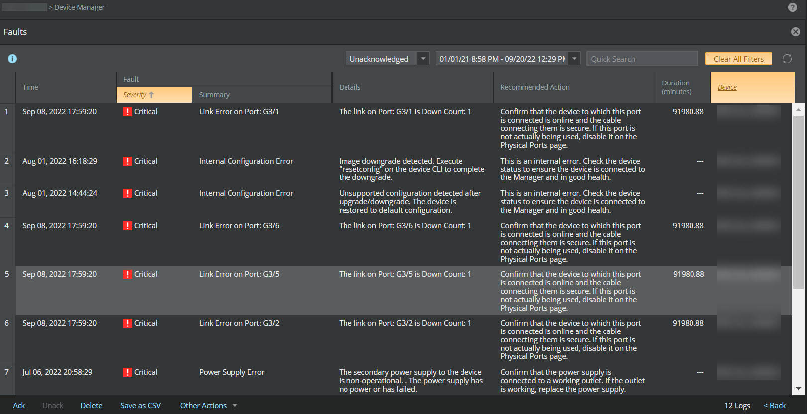Click the '12 Logs' count
This screenshot has width=807, height=414.
[x=737, y=406]
